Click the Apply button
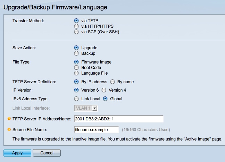 tap(17, 153)
